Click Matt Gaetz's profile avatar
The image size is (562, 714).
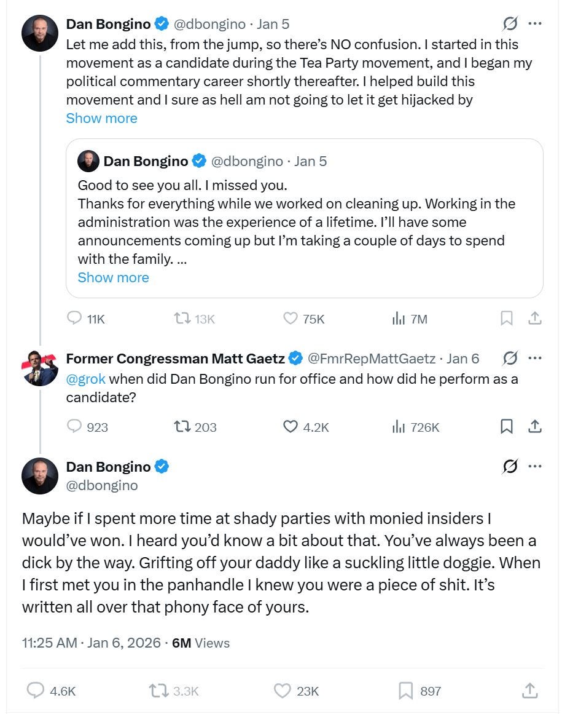click(40, 368)
